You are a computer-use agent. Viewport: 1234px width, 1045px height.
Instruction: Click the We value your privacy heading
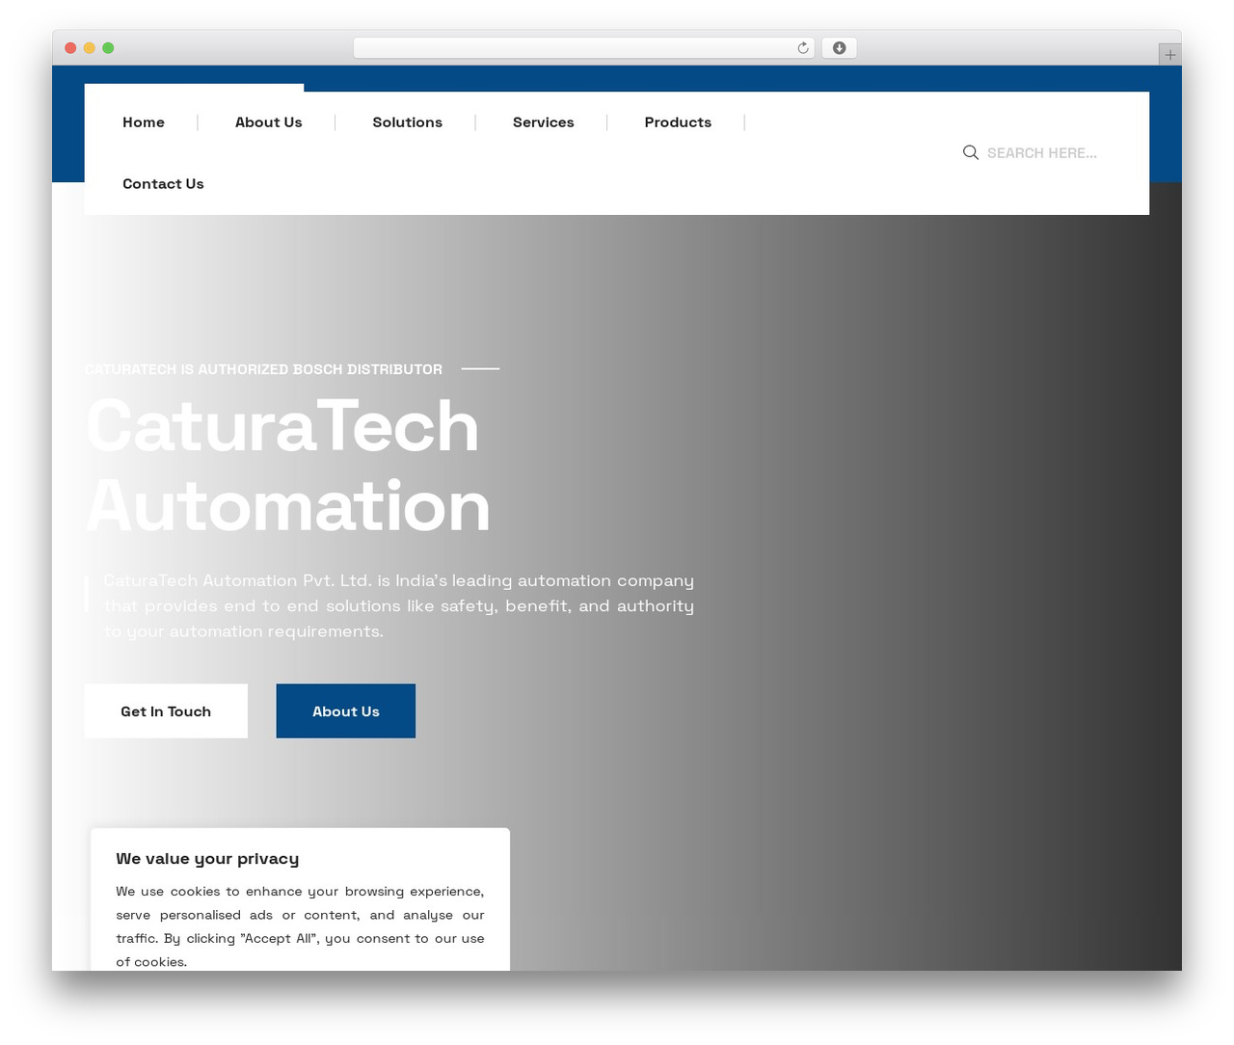(x=207, y=859)
